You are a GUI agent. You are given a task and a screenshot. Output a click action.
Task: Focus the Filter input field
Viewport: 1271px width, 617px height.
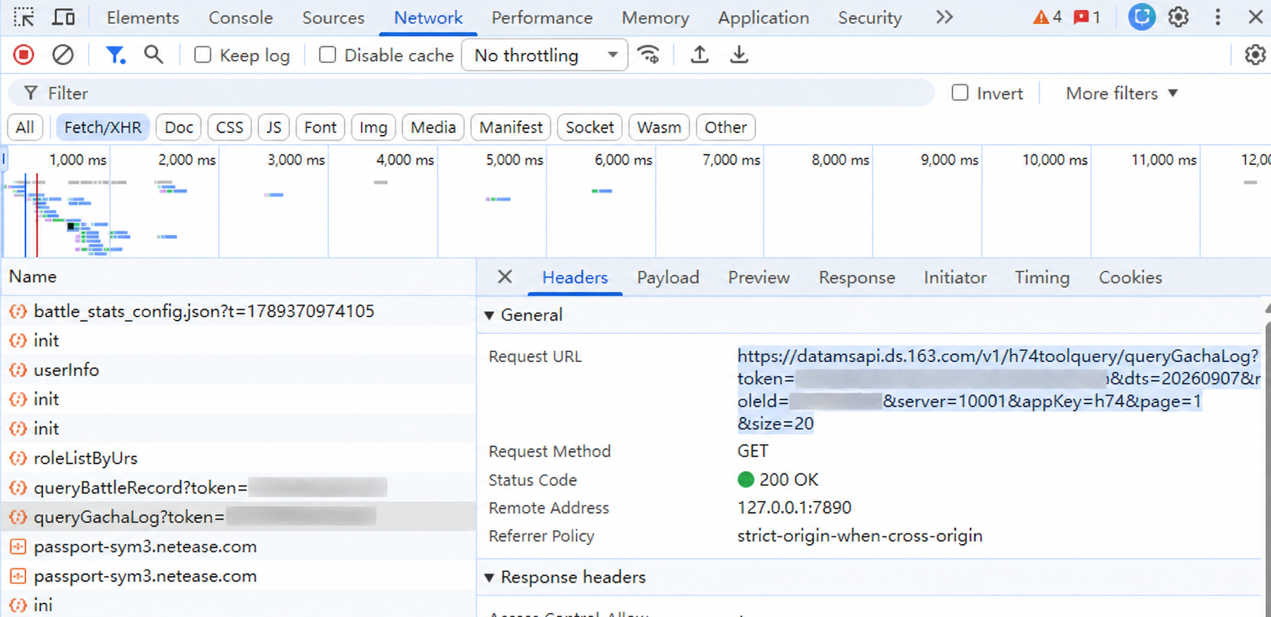coord(471,93)
